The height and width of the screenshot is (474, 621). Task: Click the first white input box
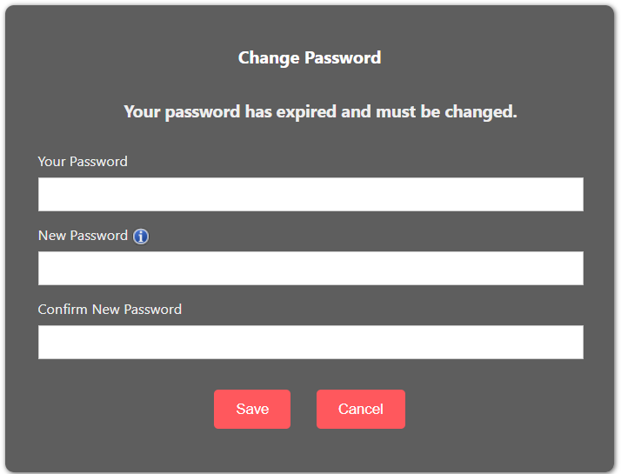(310, 194)
